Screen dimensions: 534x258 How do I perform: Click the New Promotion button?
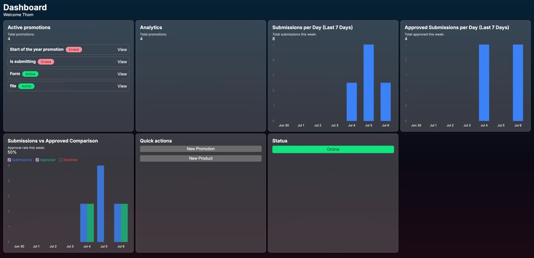point(201,149)
